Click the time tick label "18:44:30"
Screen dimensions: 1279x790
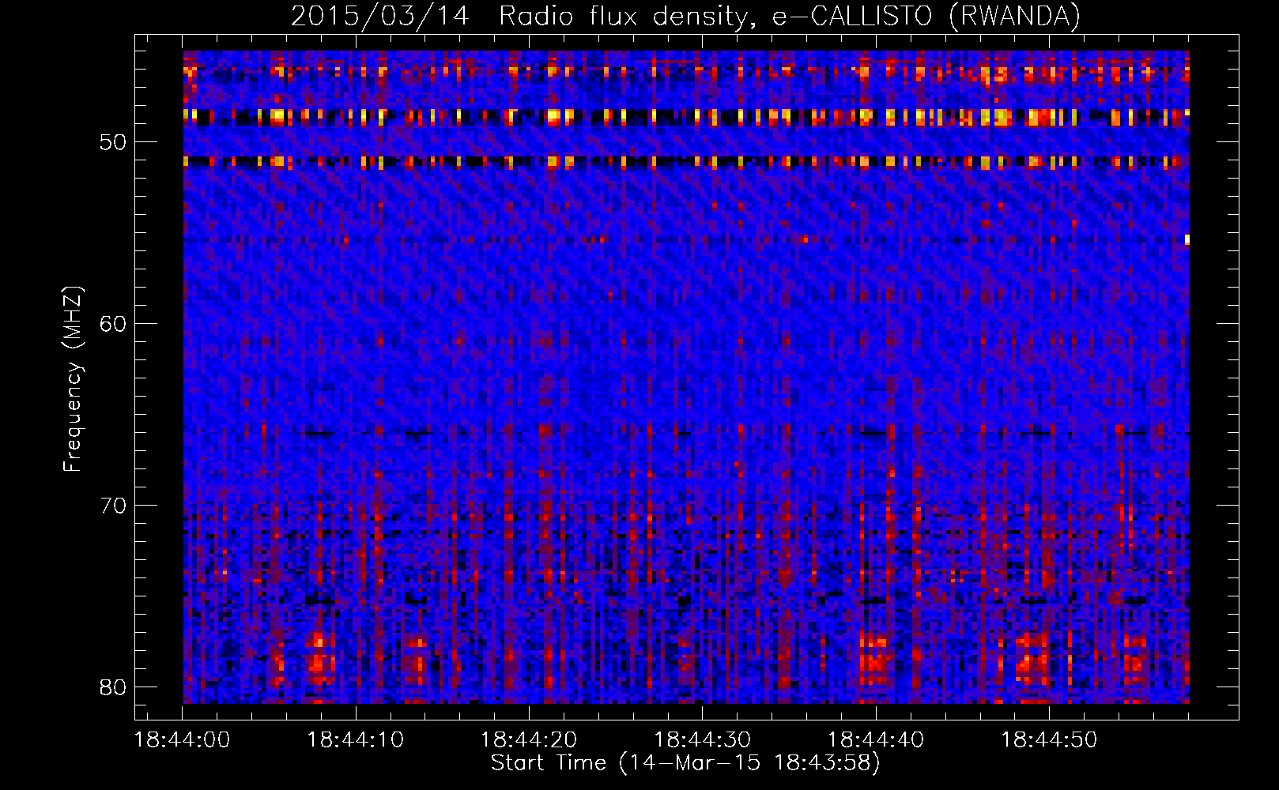(703, 740)
